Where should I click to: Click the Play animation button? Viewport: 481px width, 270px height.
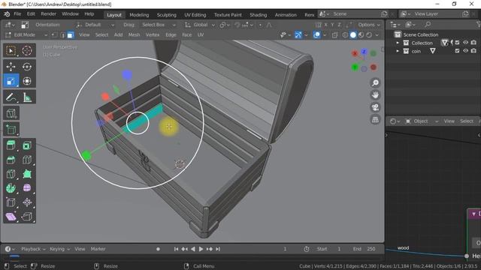pyautogui.click(x=201, y=249)
